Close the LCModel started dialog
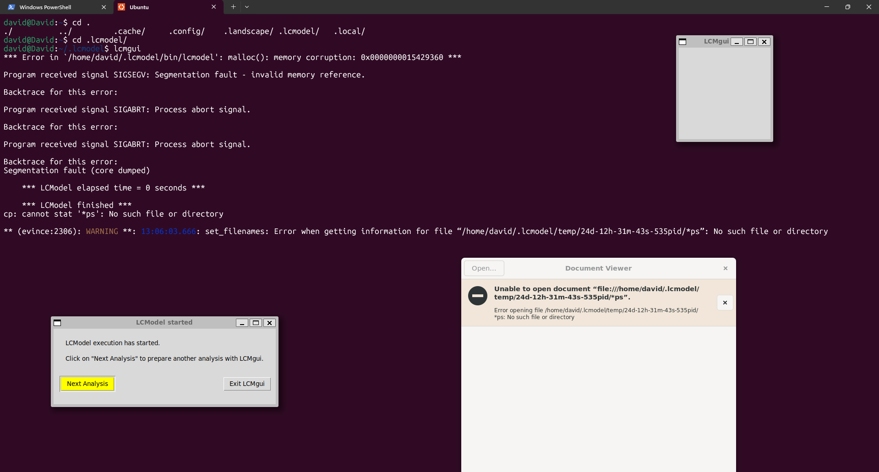879x472 pixels. (x=270, y=323)
